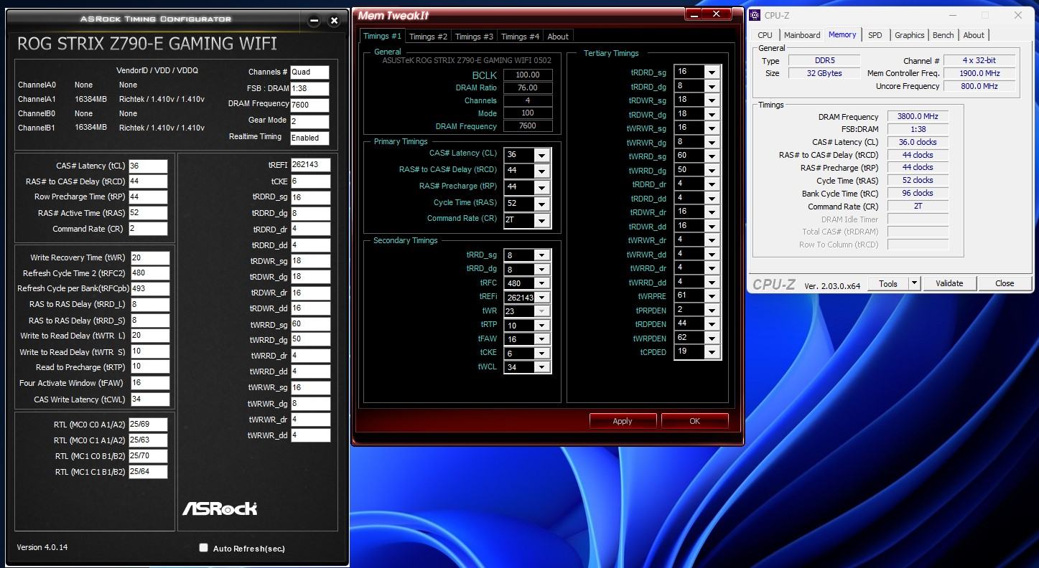Image resolution: width=1039 pixels, height=568 pixels.
Task: Close the ASRock Timing Configurator window
Action: pyautogui.click(x=334, y=21)
